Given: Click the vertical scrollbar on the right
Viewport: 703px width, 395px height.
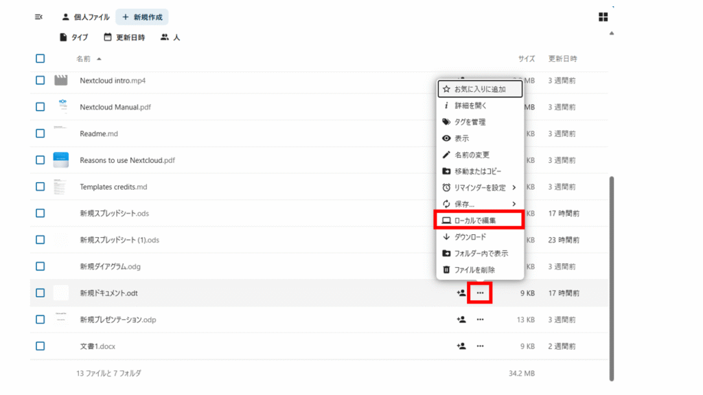Looking at the screenshot, I should click(611, 275).
